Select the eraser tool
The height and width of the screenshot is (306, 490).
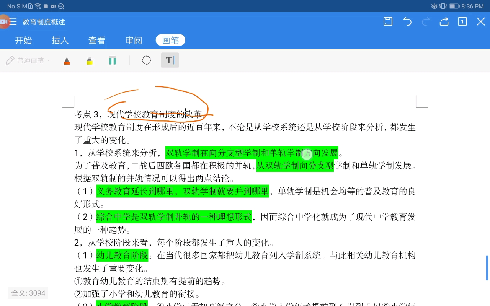(x=112, y=60)
